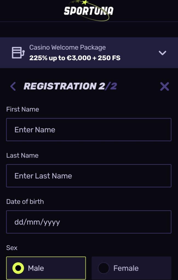Select the dd/mm/yyyy date of birth field

(89, 222)
